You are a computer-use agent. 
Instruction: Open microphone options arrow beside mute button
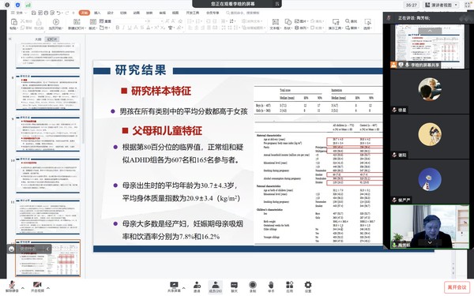(23, 288)
